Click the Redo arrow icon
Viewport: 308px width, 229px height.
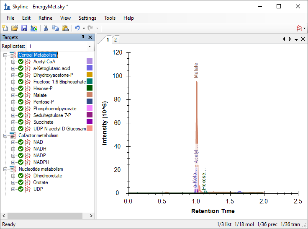tap(90, 28)
